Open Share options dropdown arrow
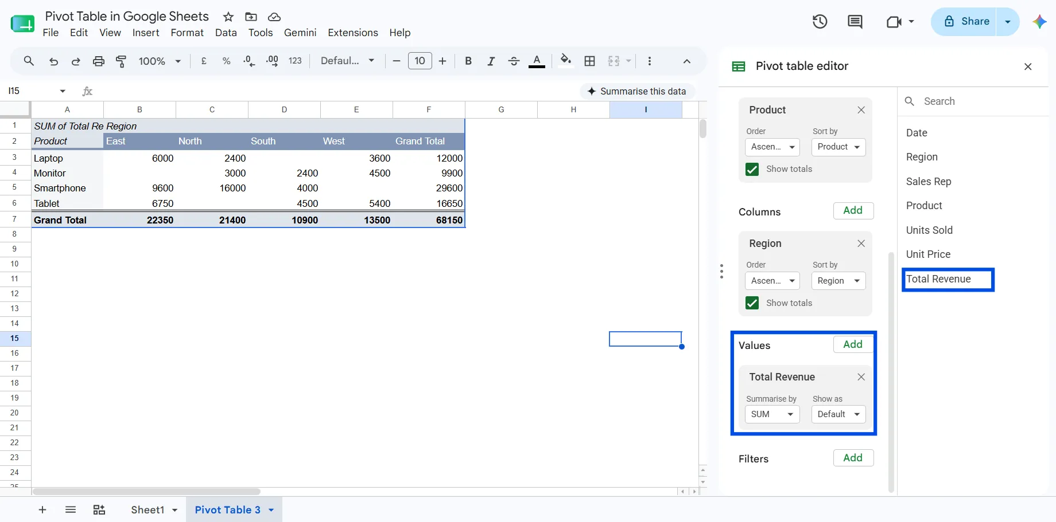This screenshot has height=522, width=1056. (x=1008, y=22)
